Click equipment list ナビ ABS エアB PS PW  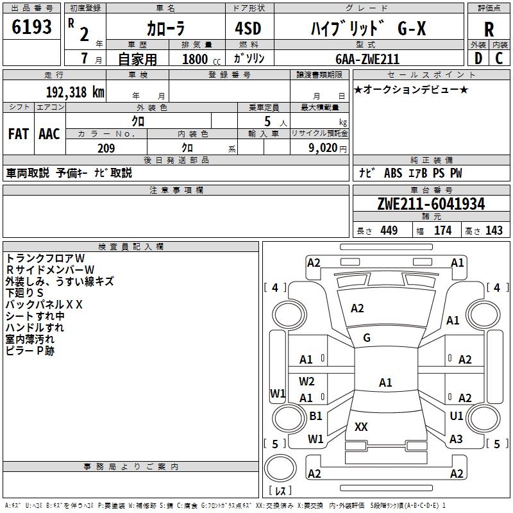click(x=410, y=172)
